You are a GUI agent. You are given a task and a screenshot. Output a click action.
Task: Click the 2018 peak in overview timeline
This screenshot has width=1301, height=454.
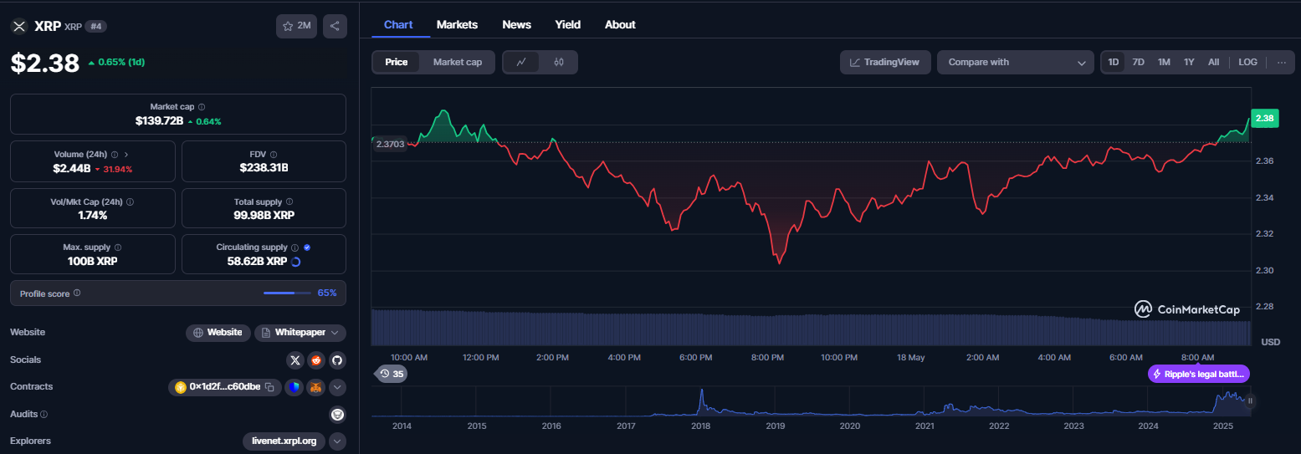702,391
